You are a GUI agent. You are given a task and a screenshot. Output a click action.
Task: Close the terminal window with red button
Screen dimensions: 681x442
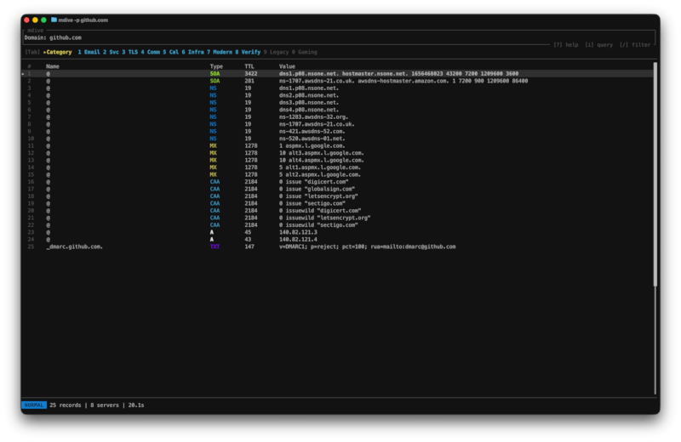27,20
